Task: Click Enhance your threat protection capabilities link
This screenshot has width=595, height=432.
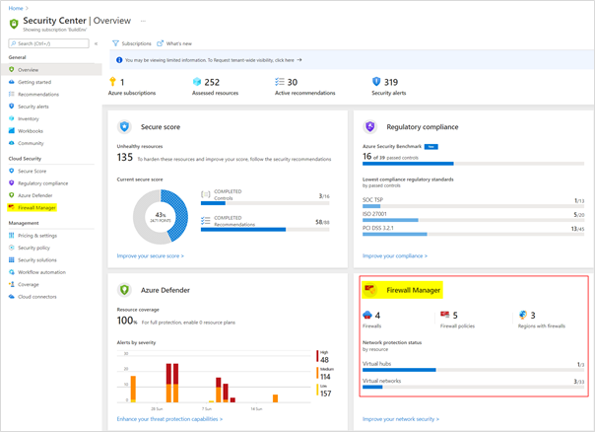Action: (x=169, y=419)
